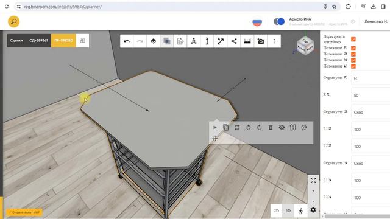This screenshot has height=219, width=390.
Task: Click the fit-to-screen expand icon
Action: tap(313, 181)
